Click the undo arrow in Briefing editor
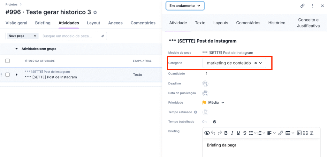327x157 pixels. coord(213,133)
